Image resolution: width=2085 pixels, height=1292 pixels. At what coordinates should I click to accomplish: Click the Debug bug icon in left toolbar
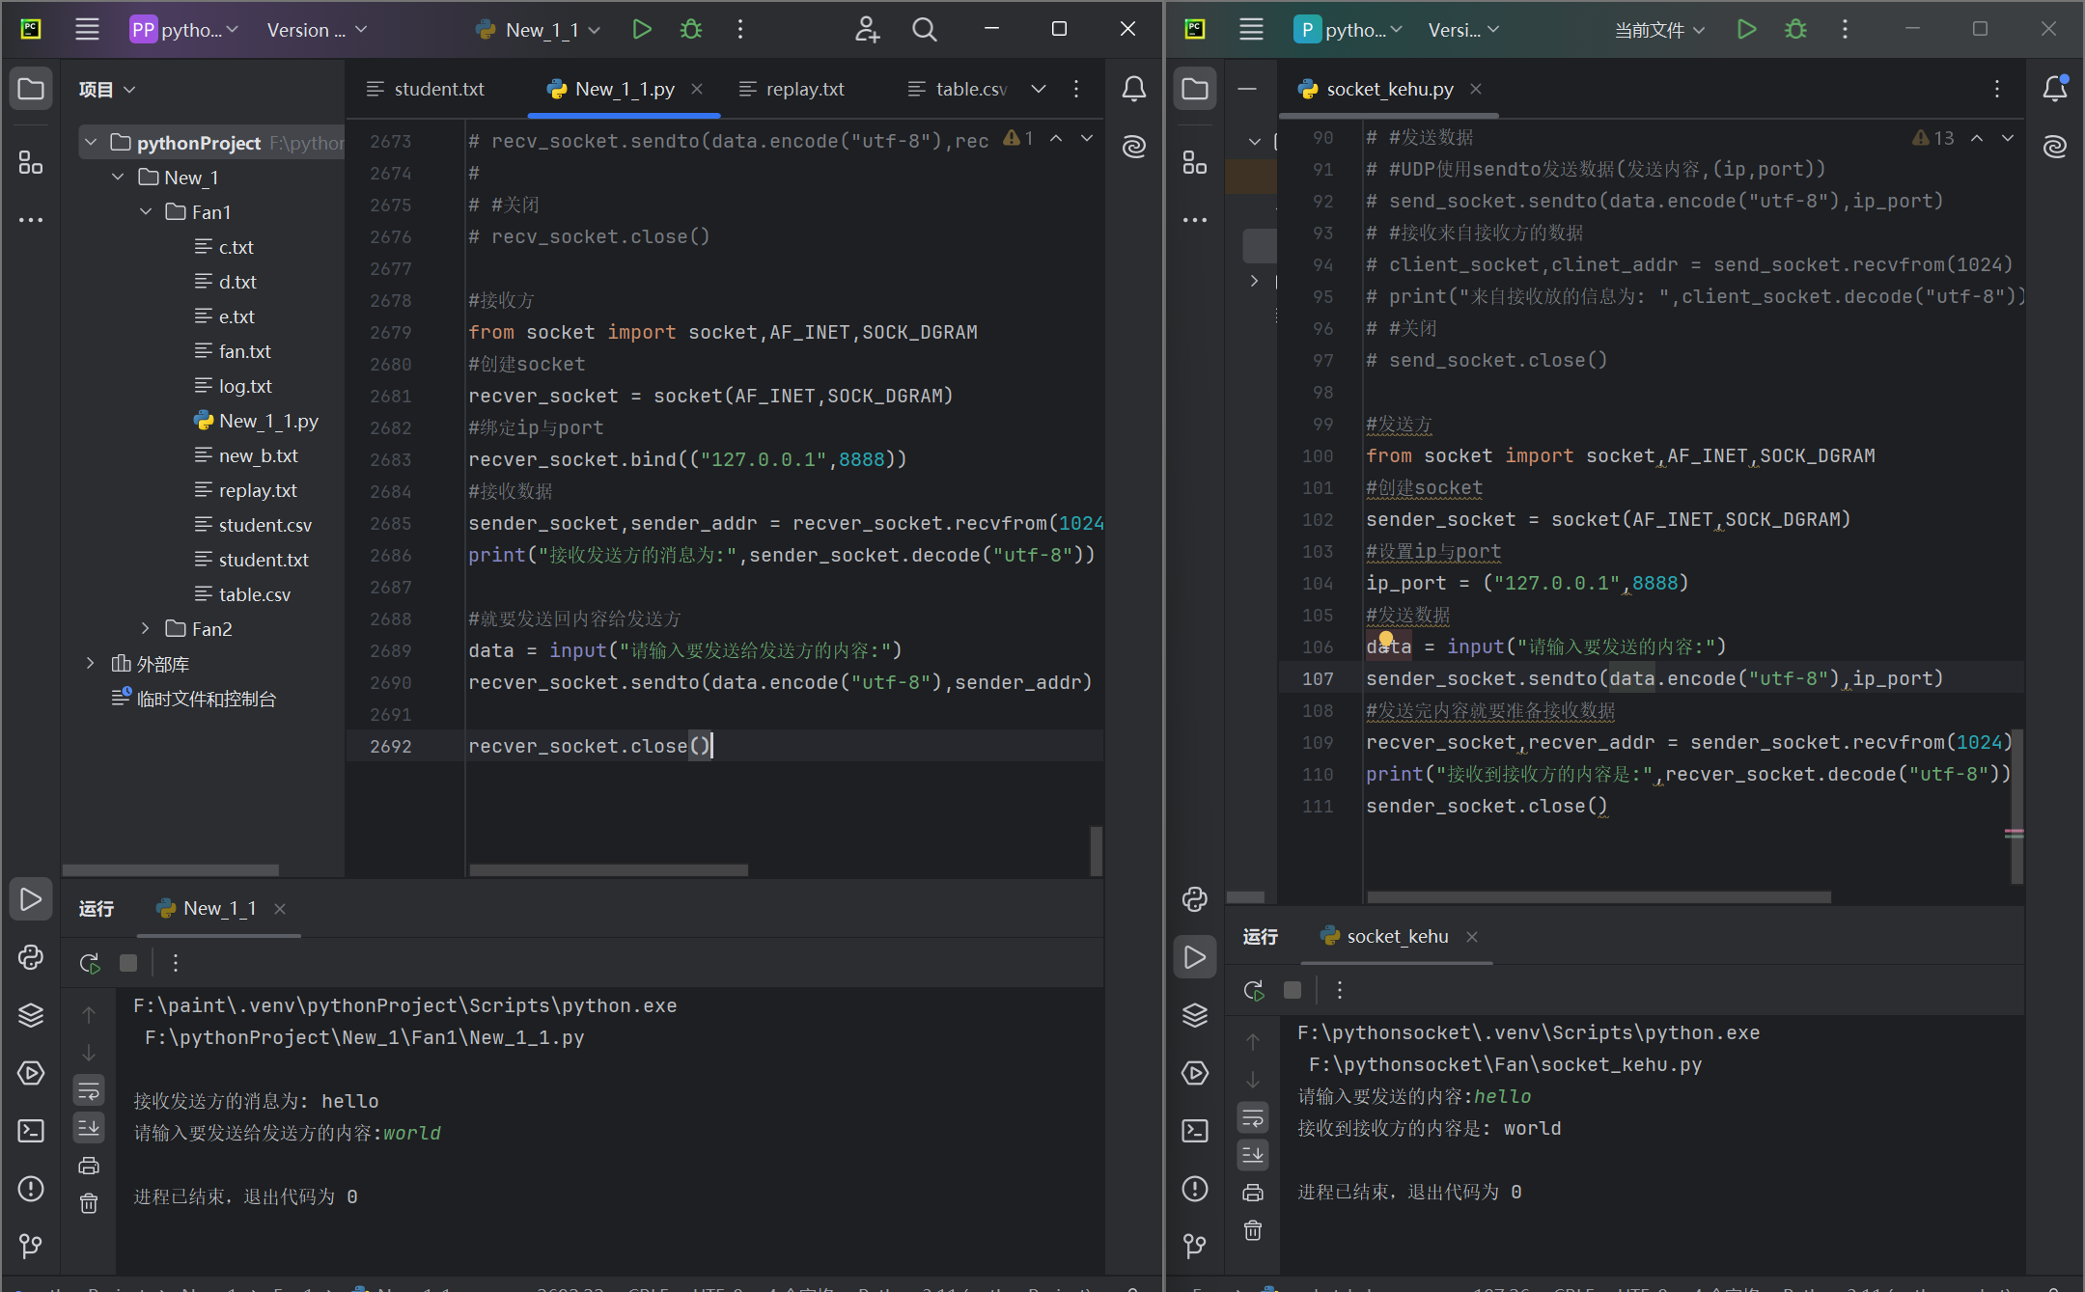click(691, 29)
